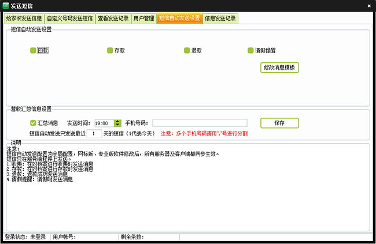Click the recent days number field

click(x=94, y=133)
